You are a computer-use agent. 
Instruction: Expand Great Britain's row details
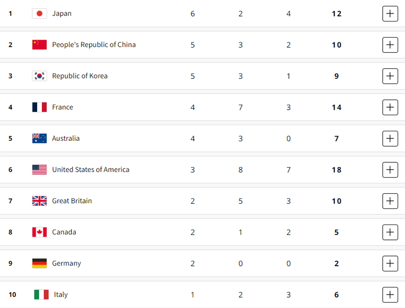coord(390,201)
